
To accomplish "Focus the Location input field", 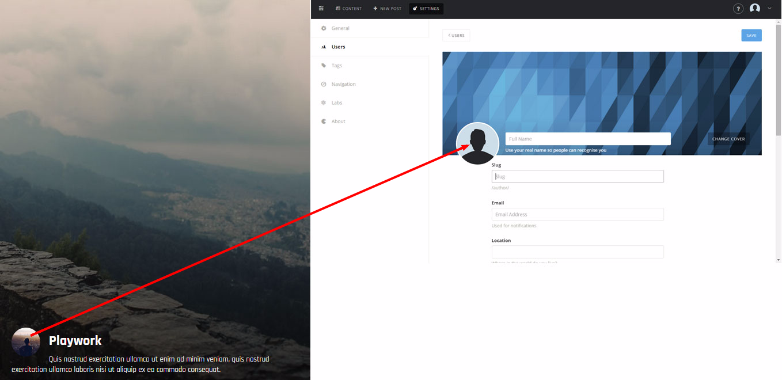I will click(578, 252).
